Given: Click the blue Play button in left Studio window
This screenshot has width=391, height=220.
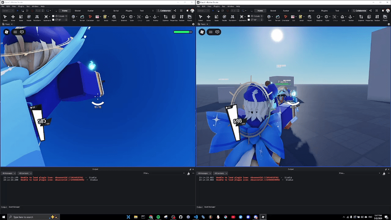Looking at the screenshot, I should (18, 11).
